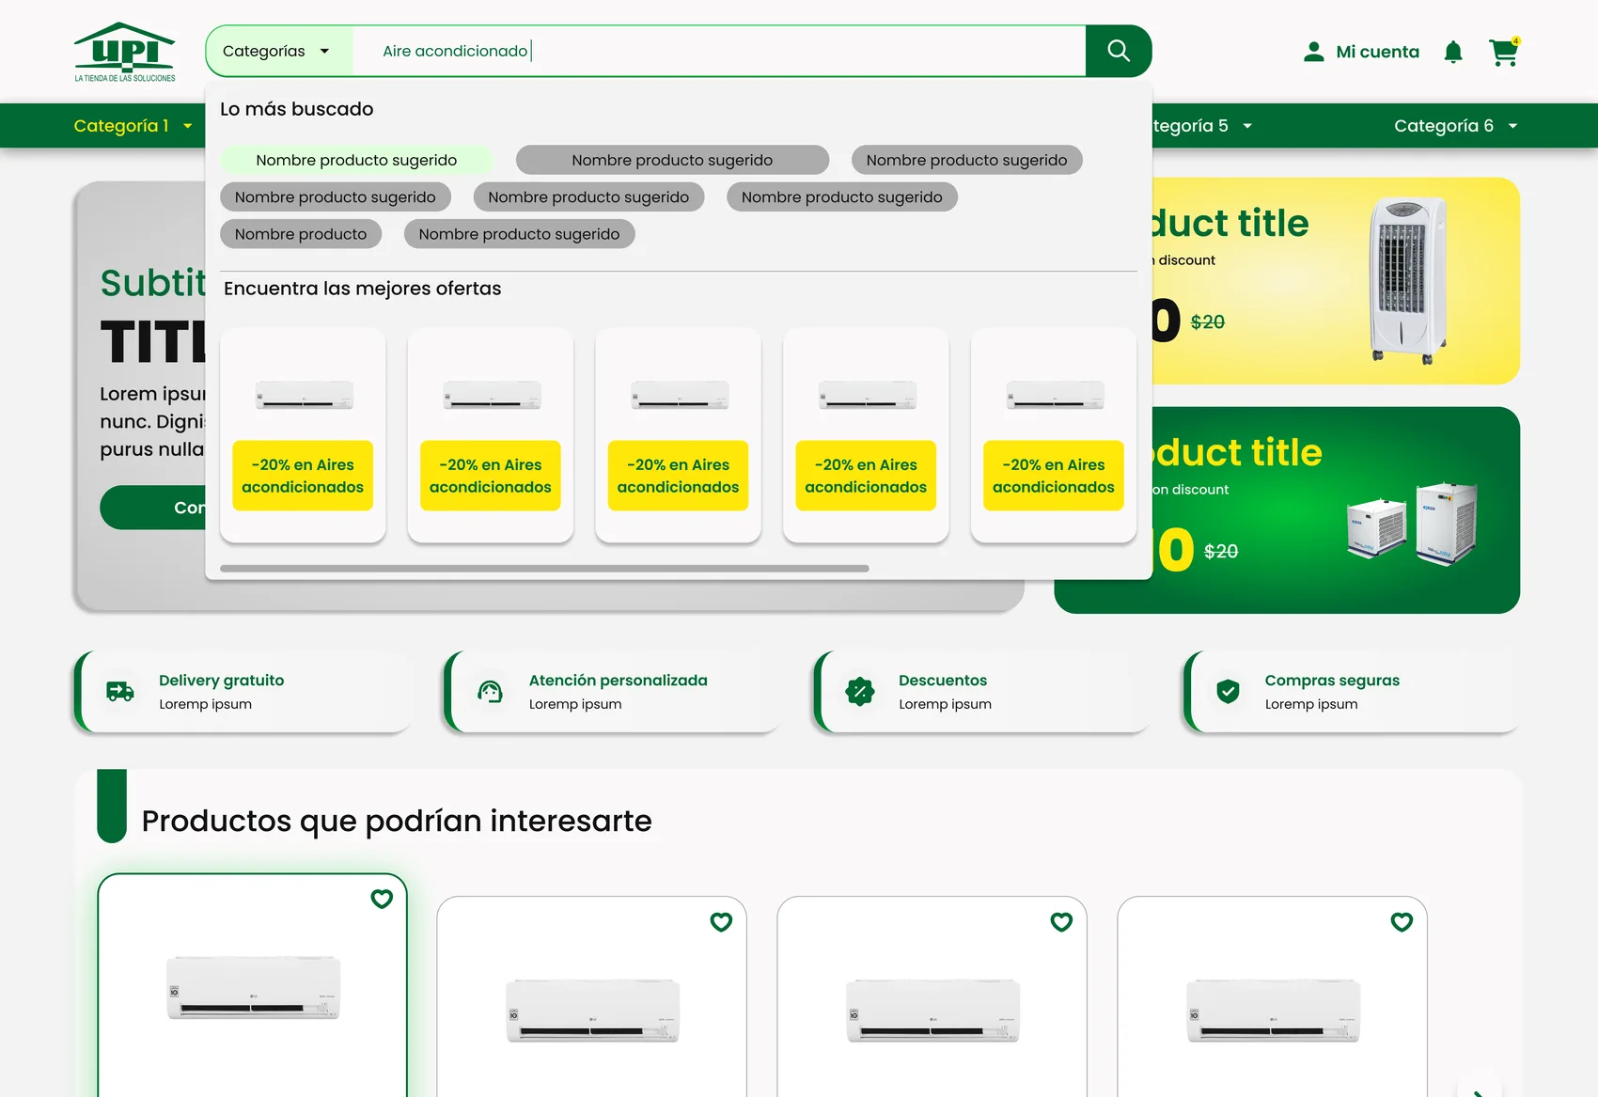Viewport: 1598px width, 1097px height.
Task: Expand the partially hidden Categoría 5 arrow
Action: (x=1247, y=126)
